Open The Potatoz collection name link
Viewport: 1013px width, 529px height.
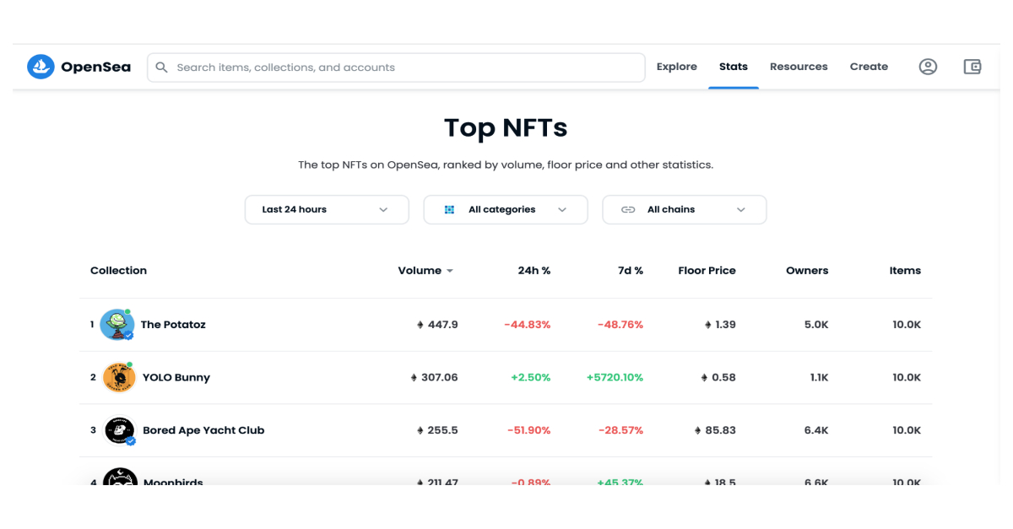(173, 325)
